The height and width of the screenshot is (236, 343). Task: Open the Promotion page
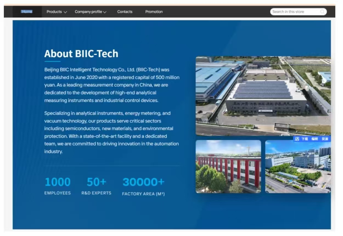tap(154, 12)
